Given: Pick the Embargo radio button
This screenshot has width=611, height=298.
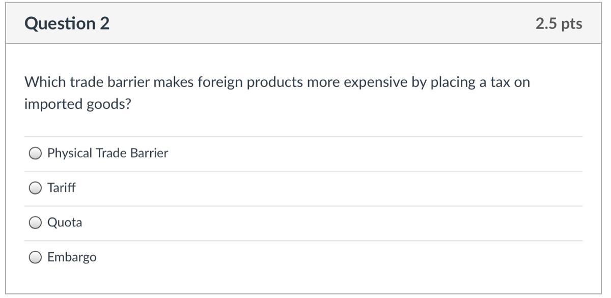Looking at the screenshot, I should [35, 257].
